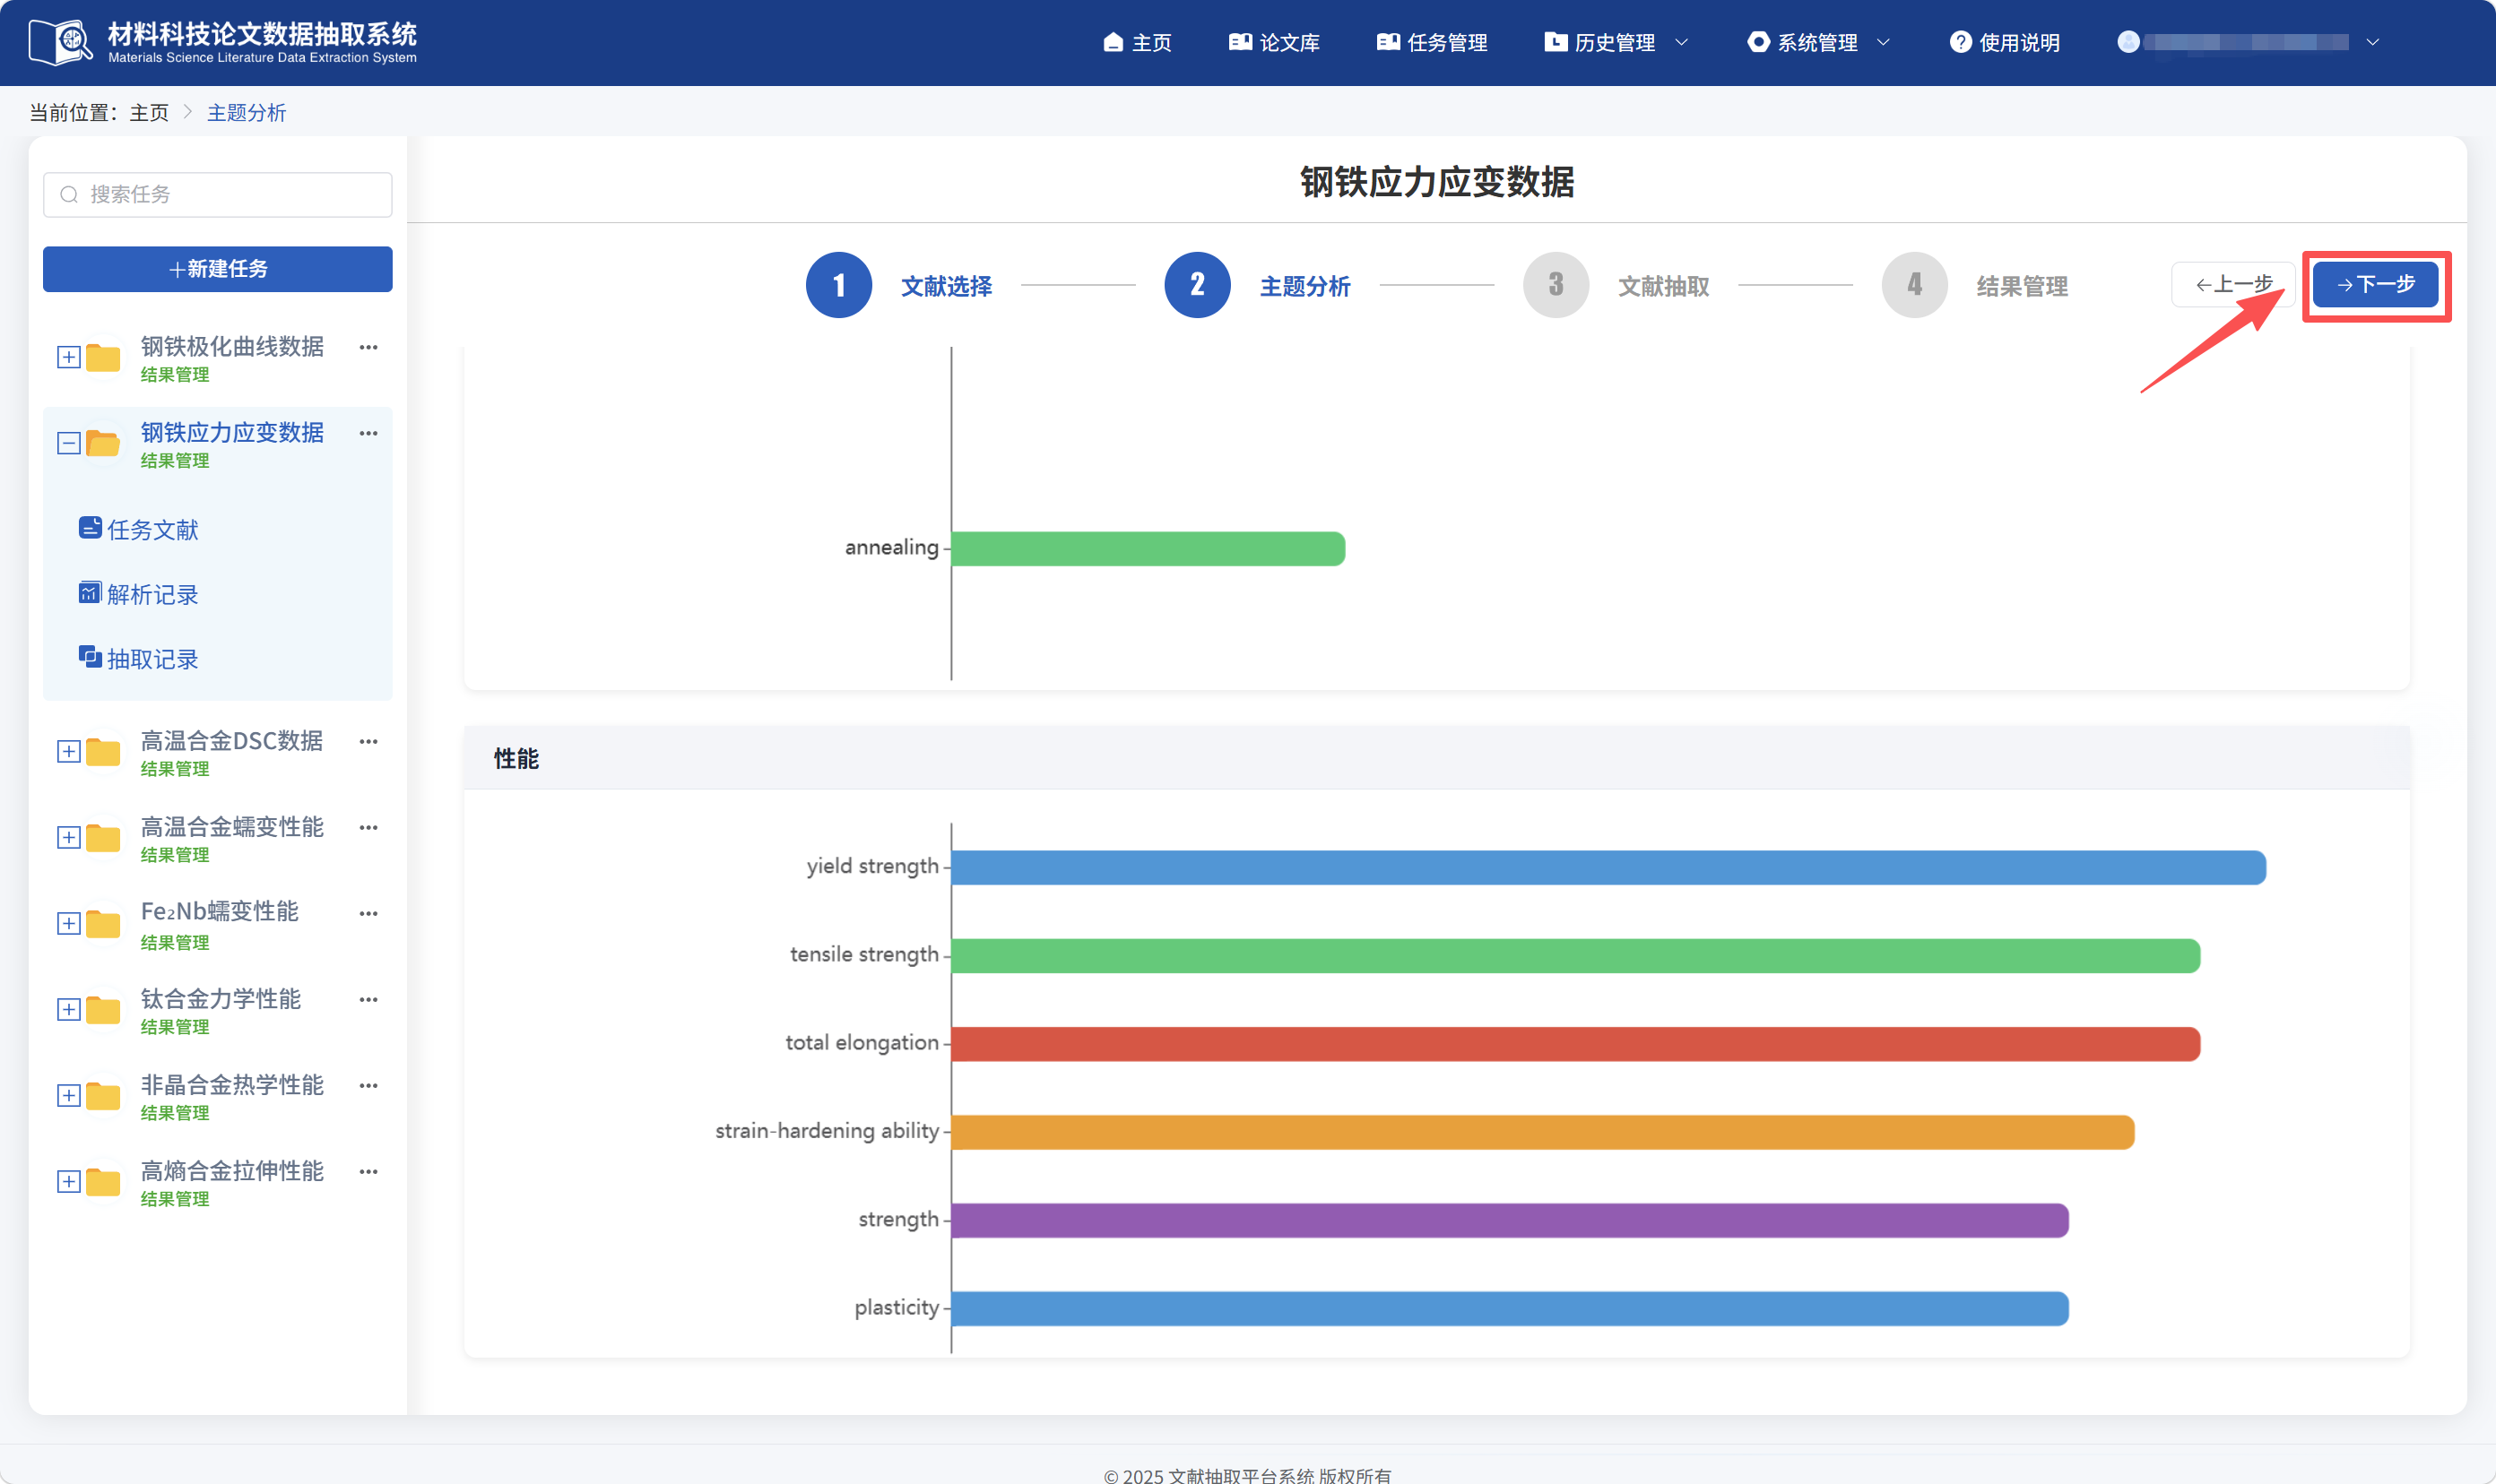The height and width of the screenshot is (1484, 2496).
Task: Click the 新建任务 button
Action: pyautogui.click(x=217, y=269)
